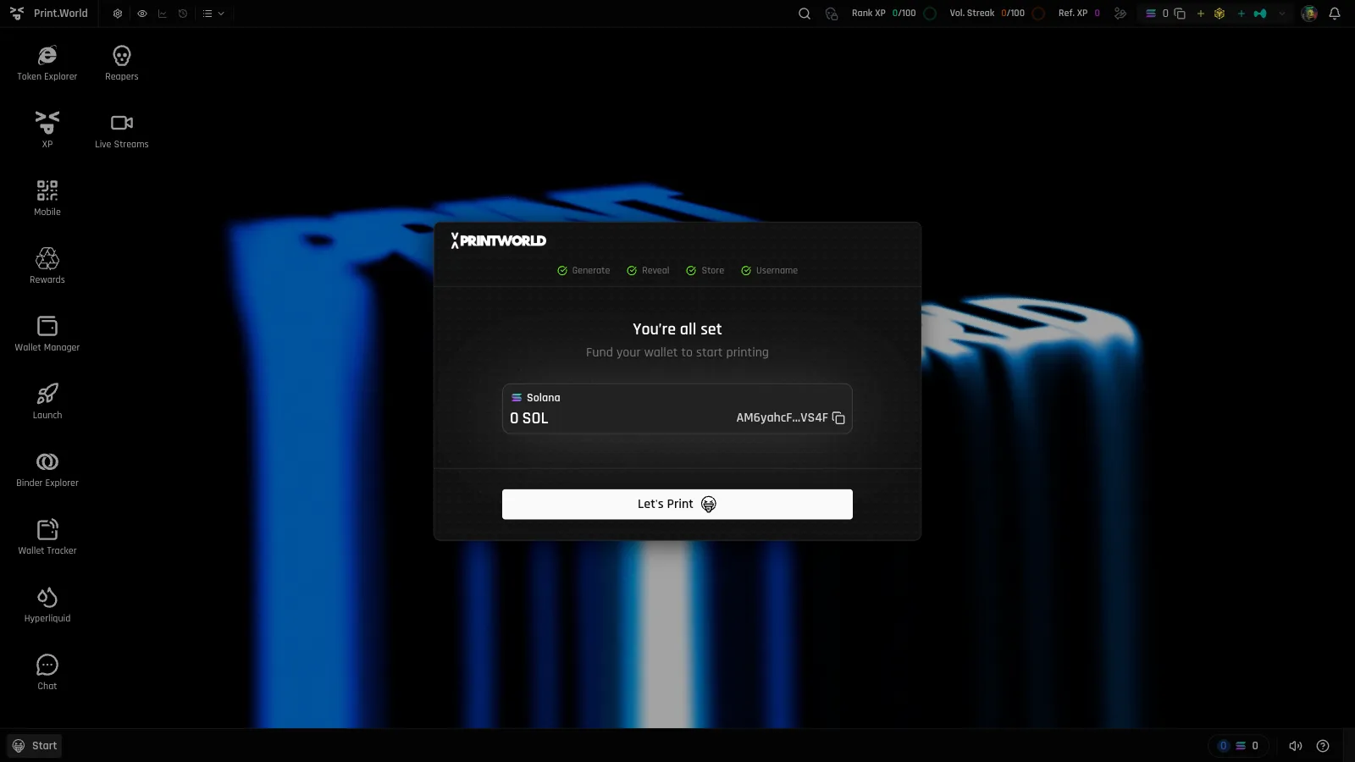Expand the chain selector chevron in top bar
This screenshot has height=762, width=1355.
pyautogui.click(x=1282, y=14)
